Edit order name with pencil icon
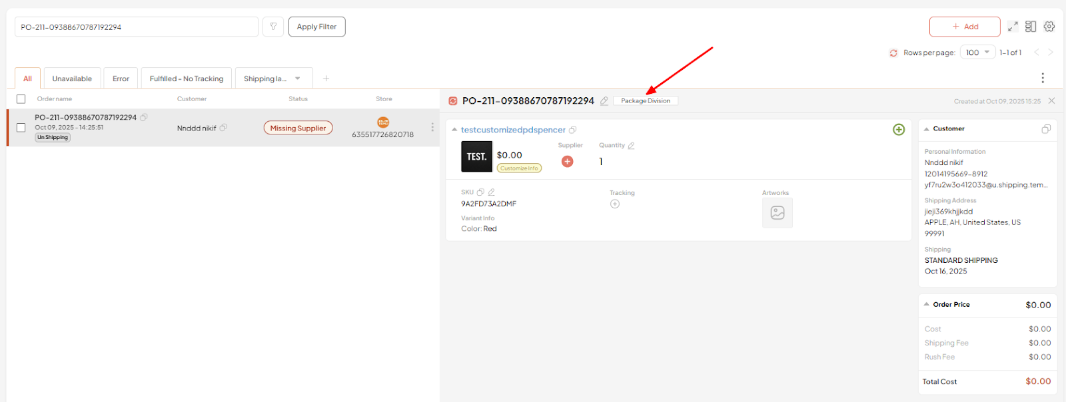The image size is (1066, 402). (x=604, y=101)
